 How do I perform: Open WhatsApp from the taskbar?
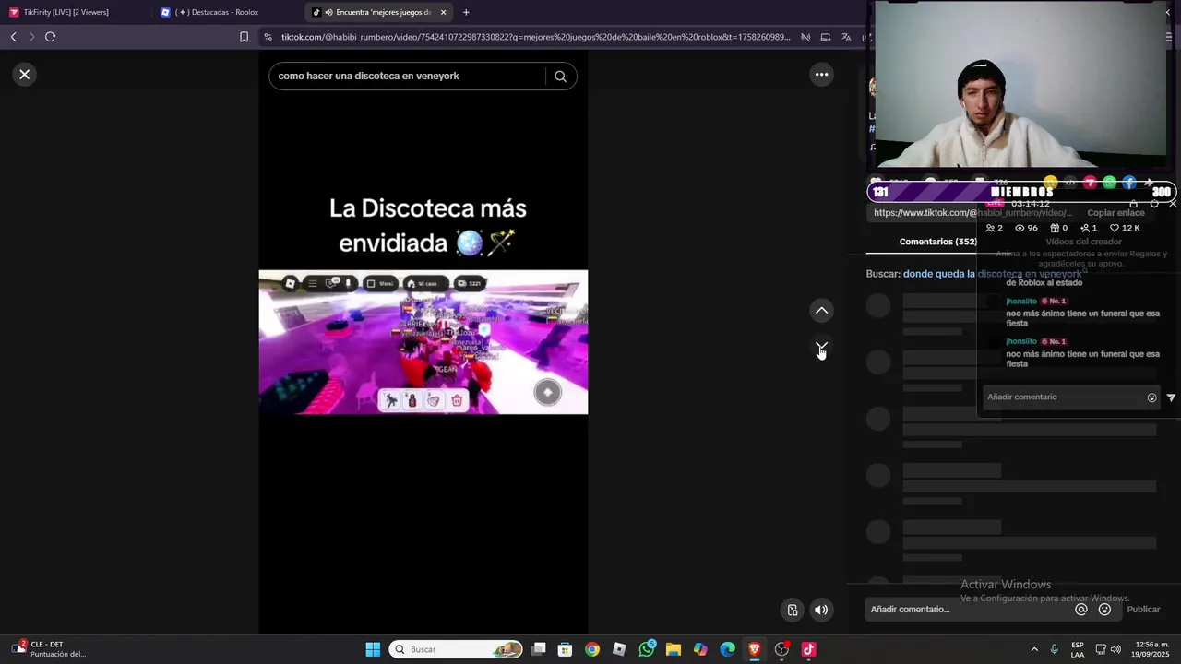coord(647,649)
